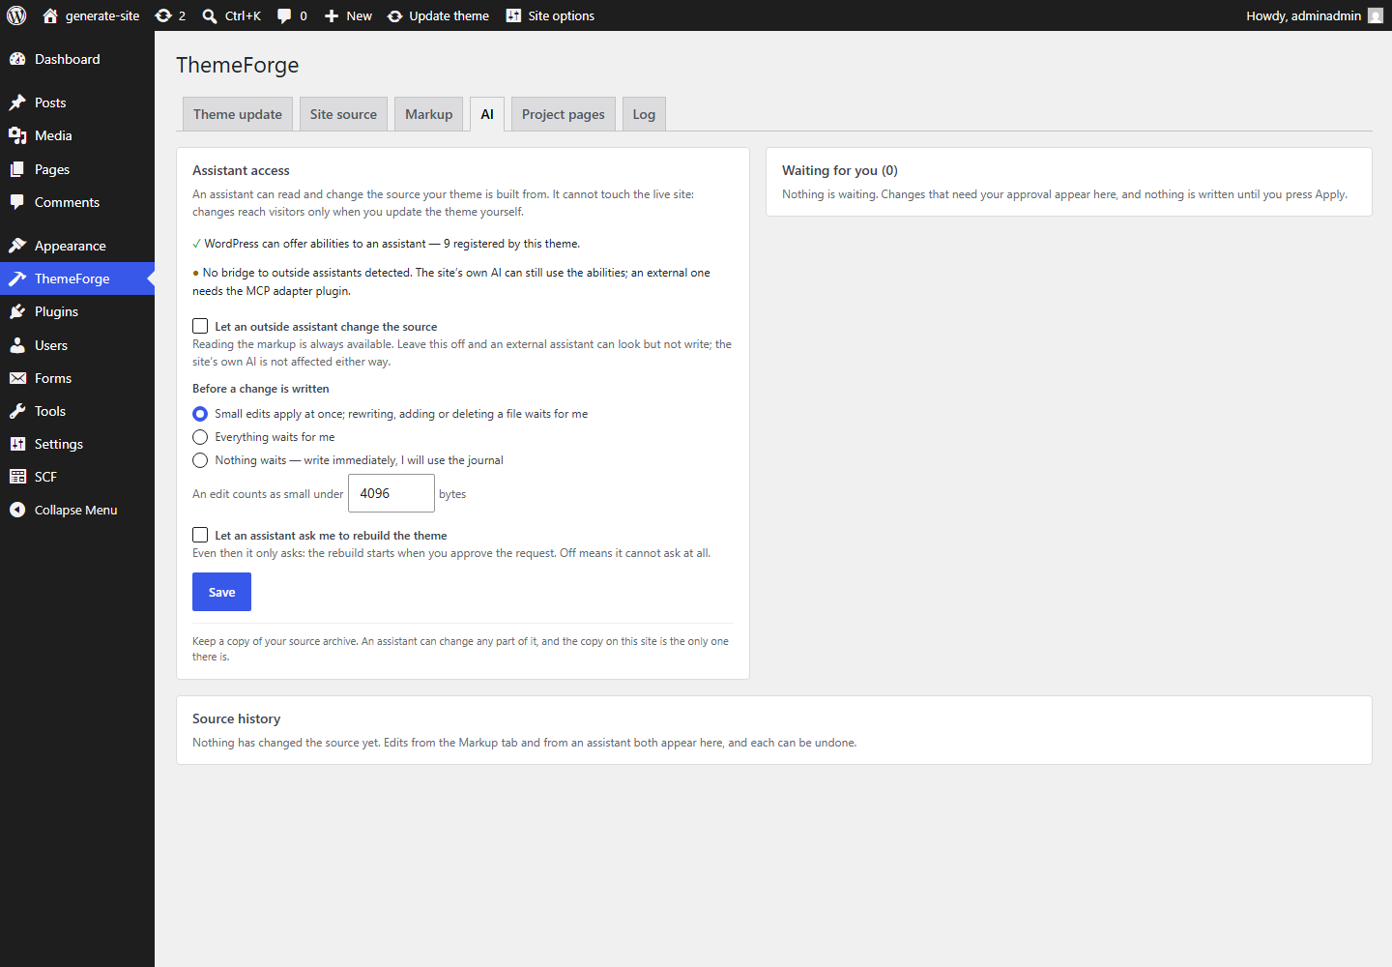Click the adminadmin avatar thumbnail

tap(1376, 15)
